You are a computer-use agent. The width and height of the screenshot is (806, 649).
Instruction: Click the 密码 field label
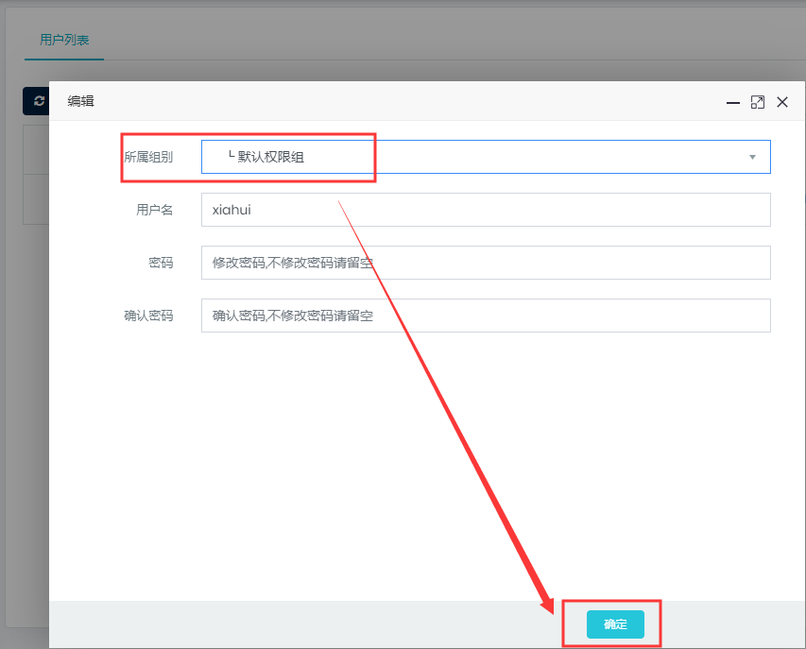coord(161,263)
